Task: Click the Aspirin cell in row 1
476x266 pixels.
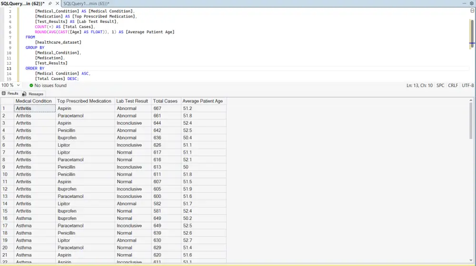Action: [x=85, y=108]
